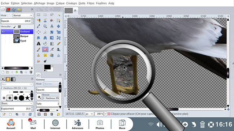Toggle the lock alpha channel checkerboard
The image size is (234, 131).
click(x=19, y=27)
